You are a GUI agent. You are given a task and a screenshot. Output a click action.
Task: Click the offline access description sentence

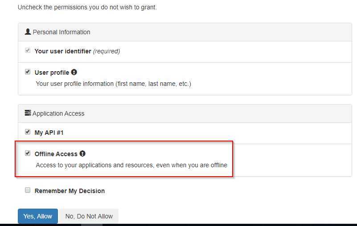click(131, 165)
